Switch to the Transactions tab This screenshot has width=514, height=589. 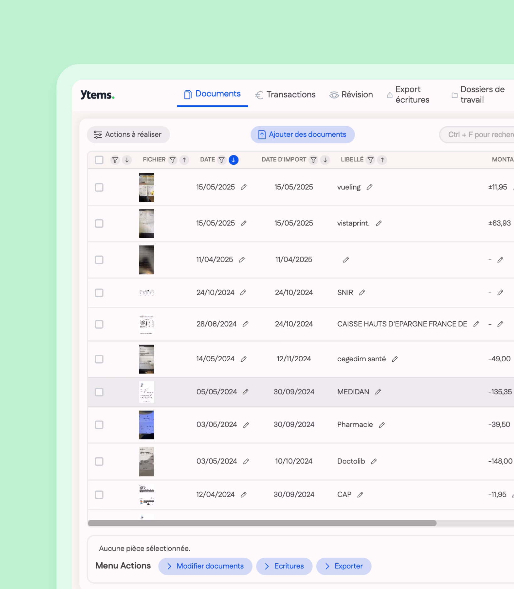[x=285, y=95]
